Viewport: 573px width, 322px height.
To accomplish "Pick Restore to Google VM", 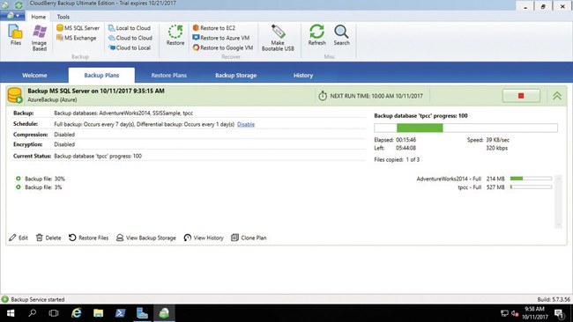I will coord(223,48).
